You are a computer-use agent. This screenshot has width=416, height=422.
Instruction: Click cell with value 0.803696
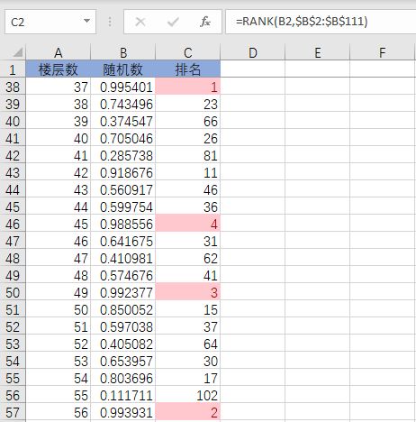(x=123, y=378)
